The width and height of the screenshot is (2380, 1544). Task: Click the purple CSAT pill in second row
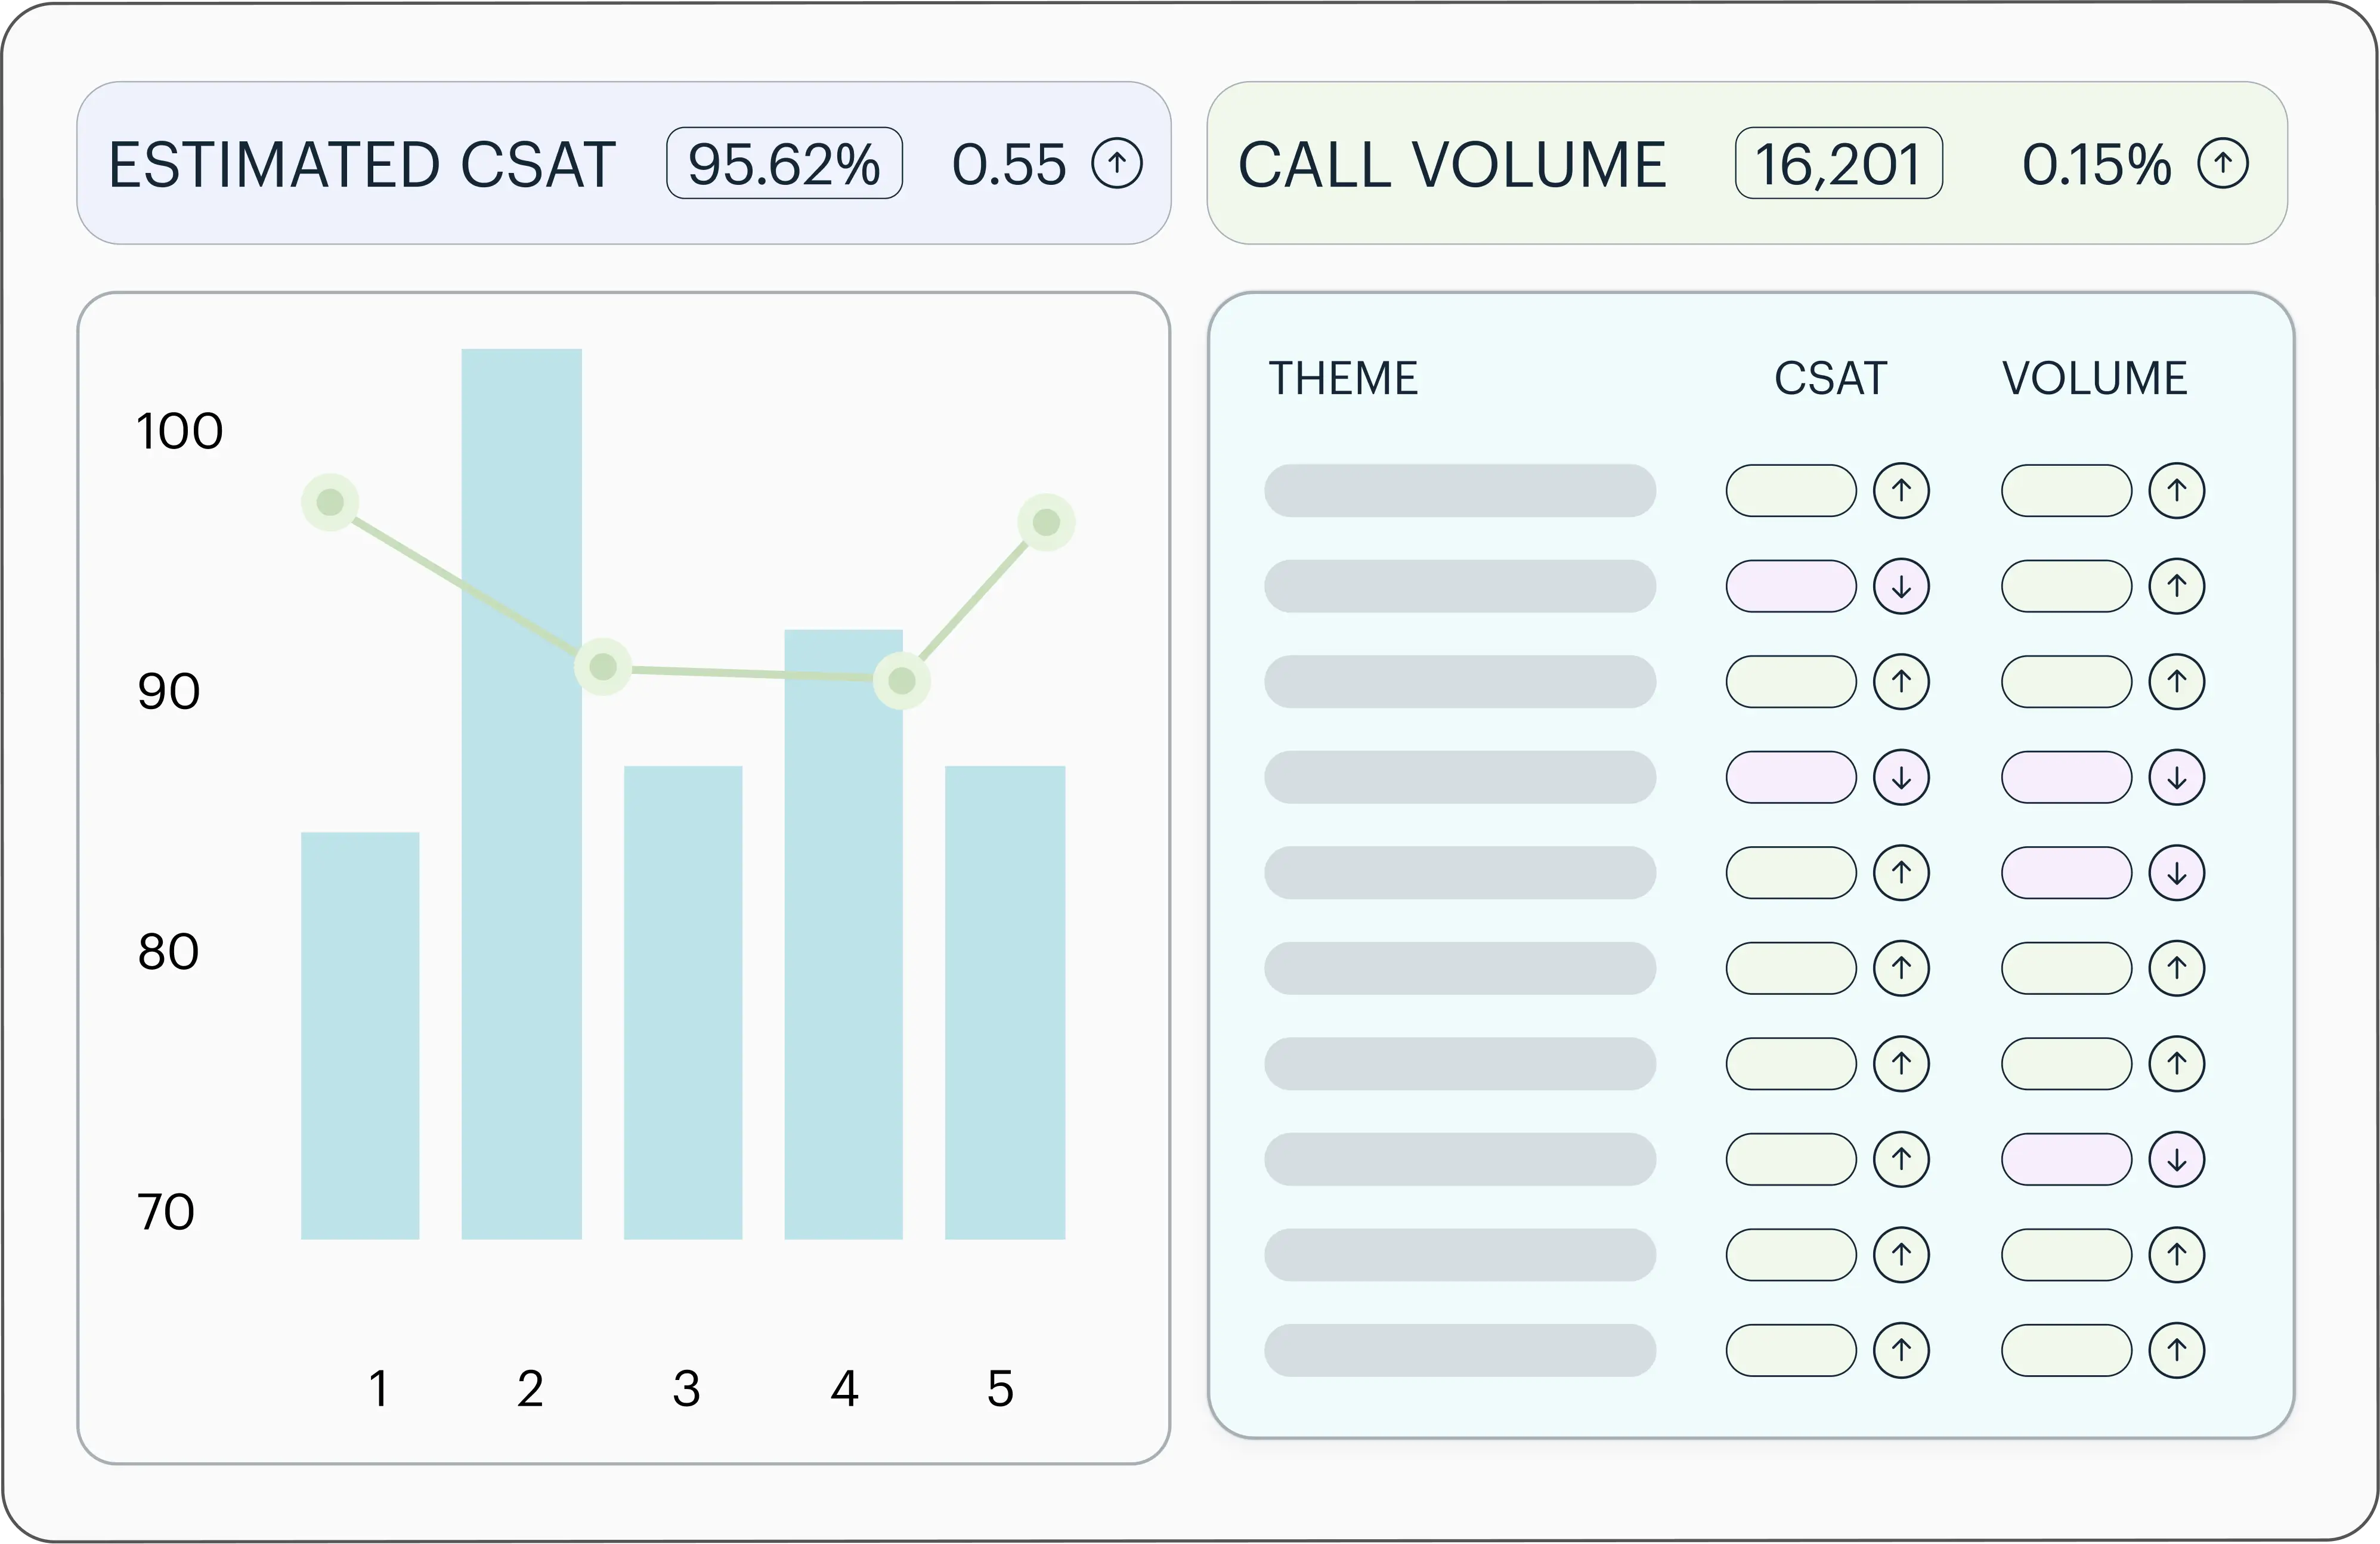click(1790, 587)
